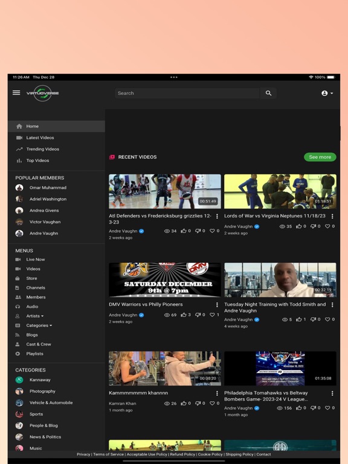348x464 pixels.
Task: Click the Playlists play icon
Action: (18, 354)
